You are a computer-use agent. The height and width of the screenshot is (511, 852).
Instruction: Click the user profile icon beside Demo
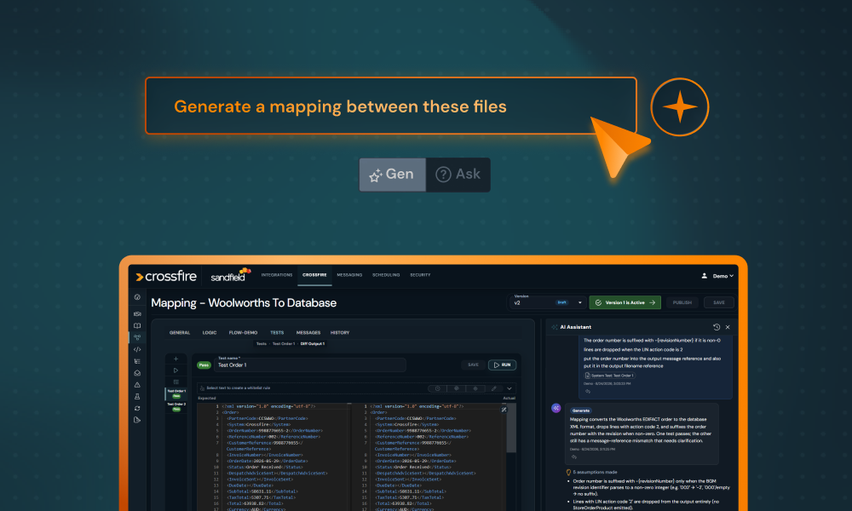pos(705,276)
